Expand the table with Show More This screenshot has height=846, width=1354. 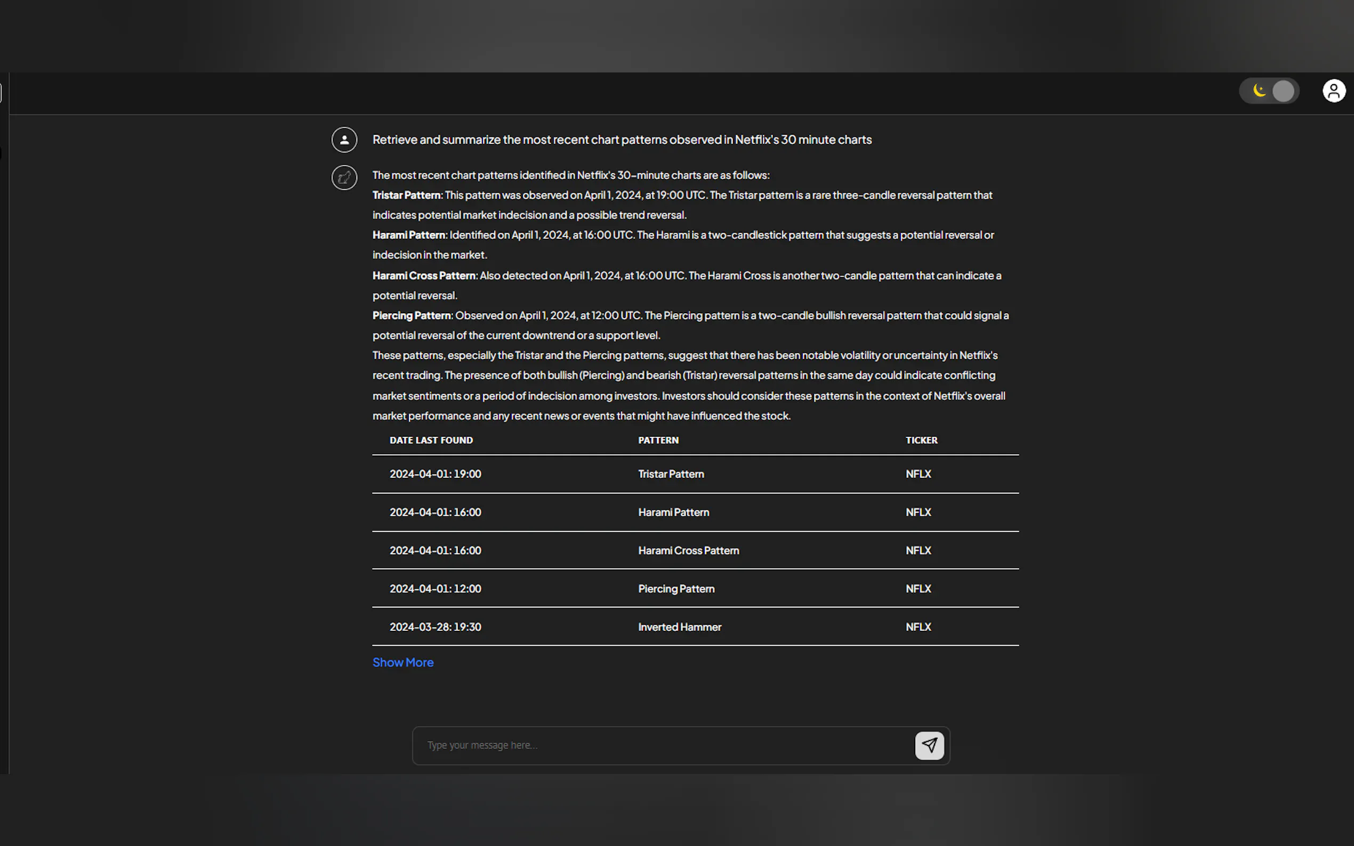tap(402, 663)
